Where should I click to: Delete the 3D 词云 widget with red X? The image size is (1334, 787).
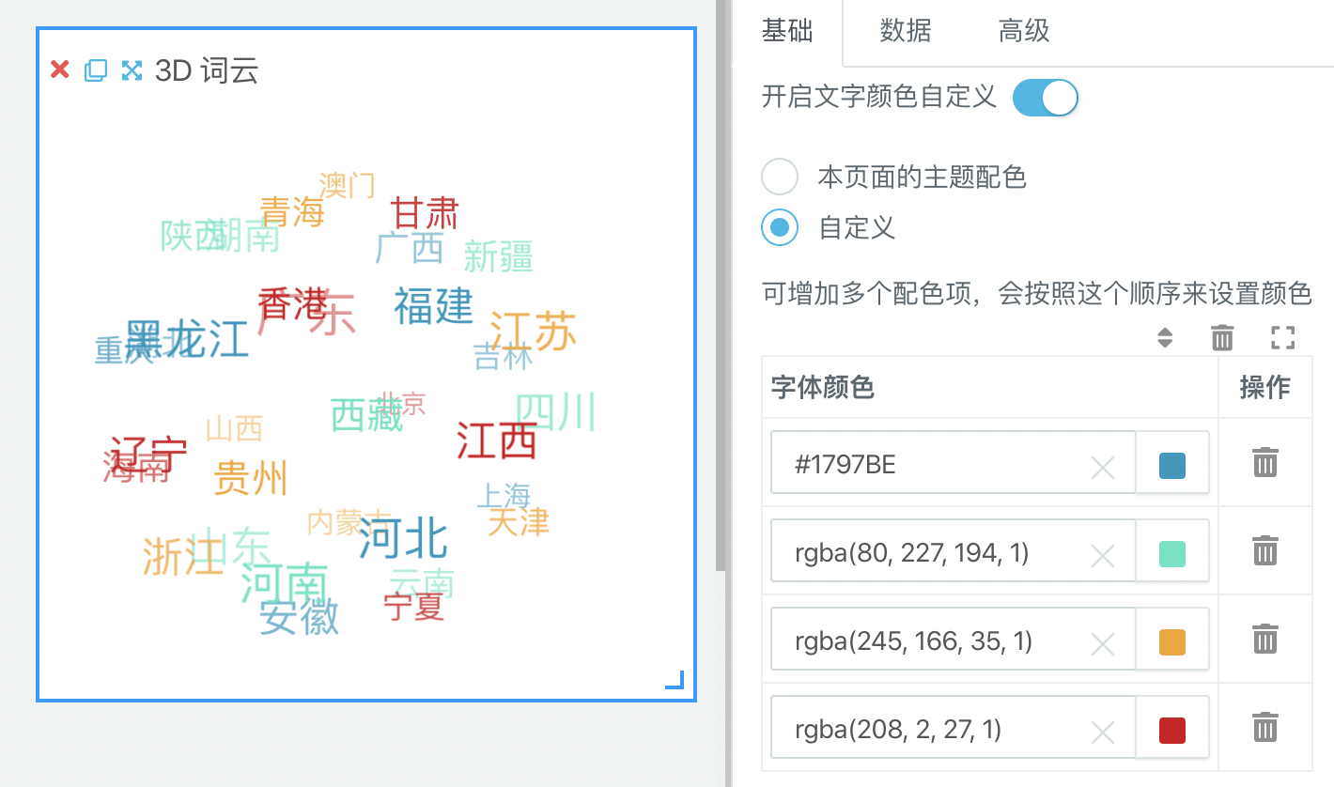click(x=60, y=69)
